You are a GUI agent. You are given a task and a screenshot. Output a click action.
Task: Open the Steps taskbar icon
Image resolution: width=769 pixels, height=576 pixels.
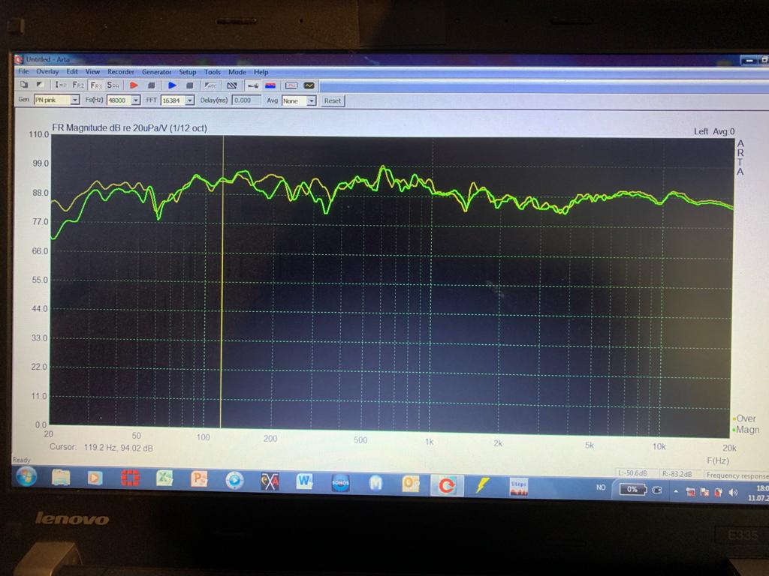pyautogui.click(x=519, y=486)
